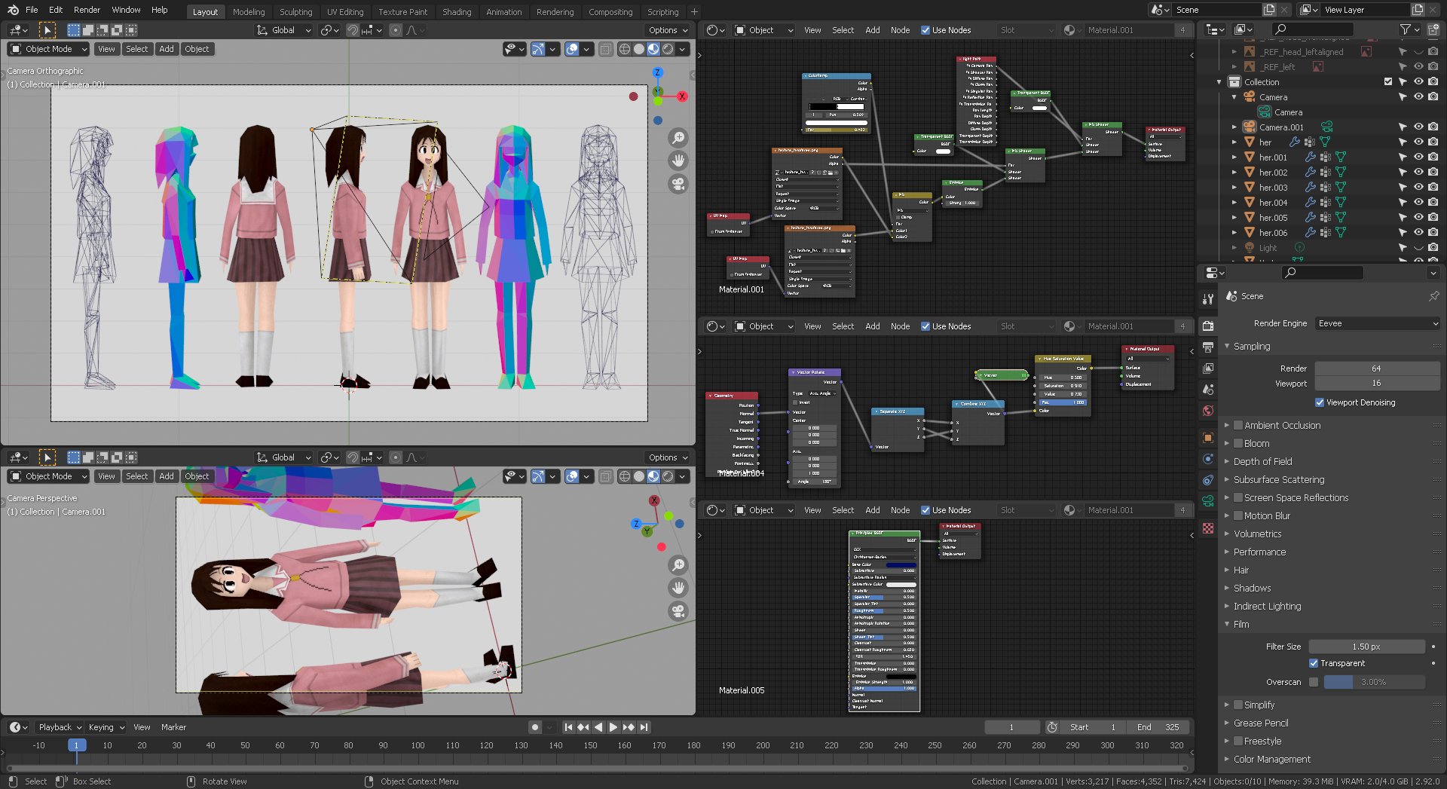Click the zoom magnifier gizmo in top viewport
1447x789 pixels.
click(x=678, y=138)
